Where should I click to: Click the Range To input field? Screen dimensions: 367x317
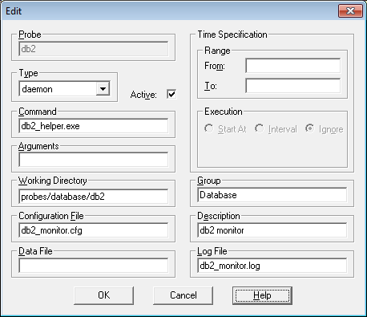coord(293,86)
